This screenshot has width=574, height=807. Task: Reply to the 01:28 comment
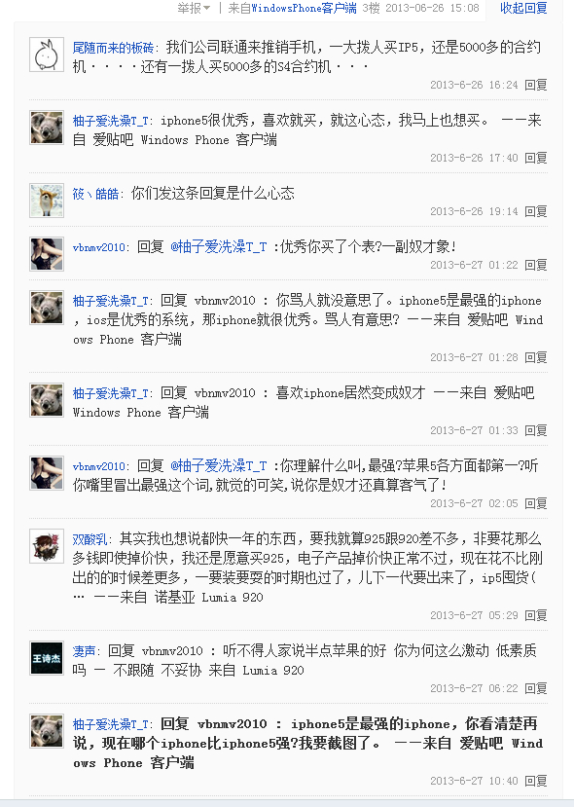coord(535,357)
